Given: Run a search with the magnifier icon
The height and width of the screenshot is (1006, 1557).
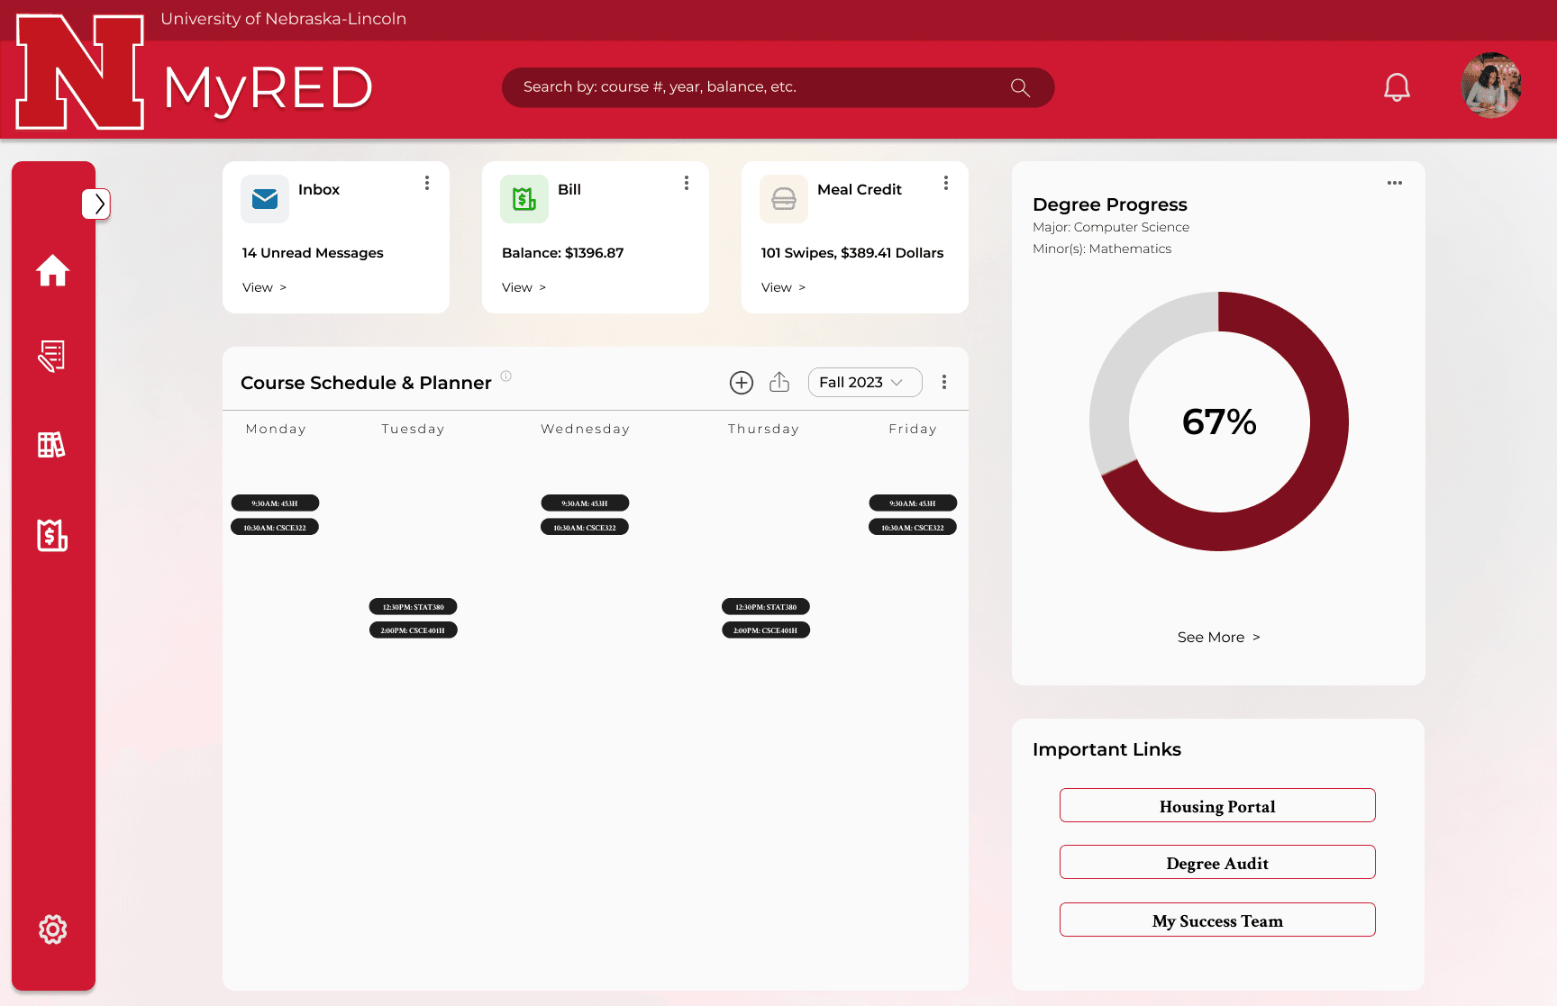Looking at the screenshot, I should tap(1019, 86).
